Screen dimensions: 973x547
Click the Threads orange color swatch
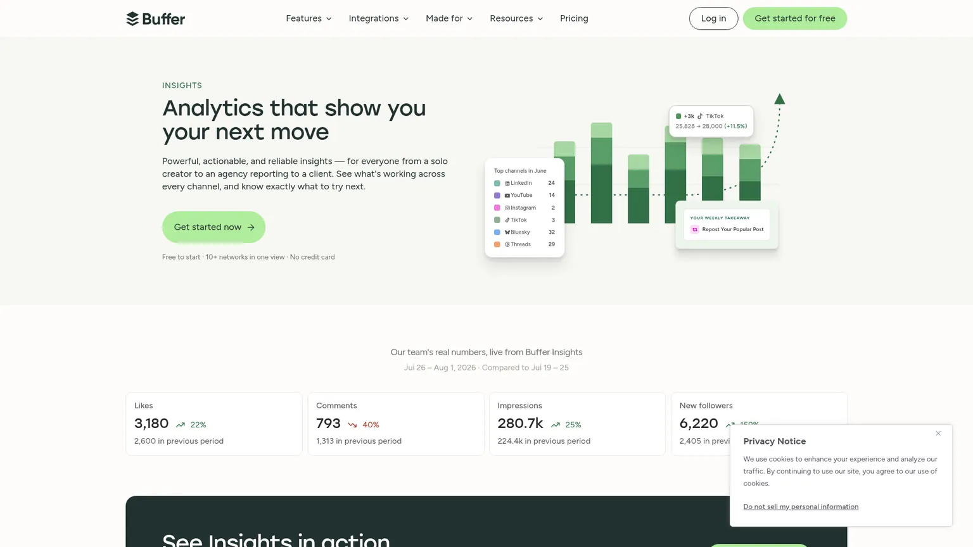pos(497,244)
